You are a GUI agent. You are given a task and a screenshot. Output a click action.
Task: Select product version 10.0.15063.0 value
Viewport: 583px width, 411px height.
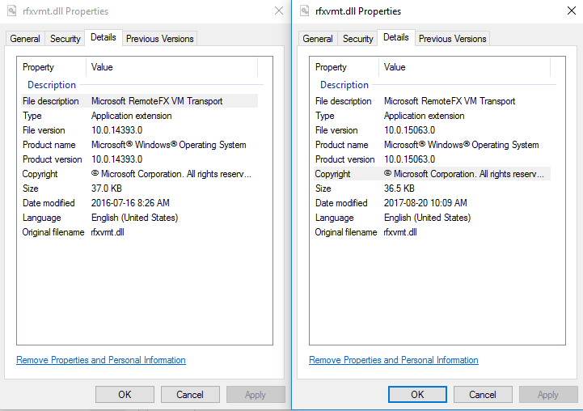409,159
